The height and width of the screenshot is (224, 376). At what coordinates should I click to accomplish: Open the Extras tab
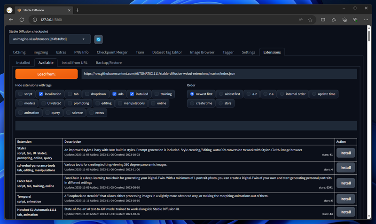(x=61, y=52)
